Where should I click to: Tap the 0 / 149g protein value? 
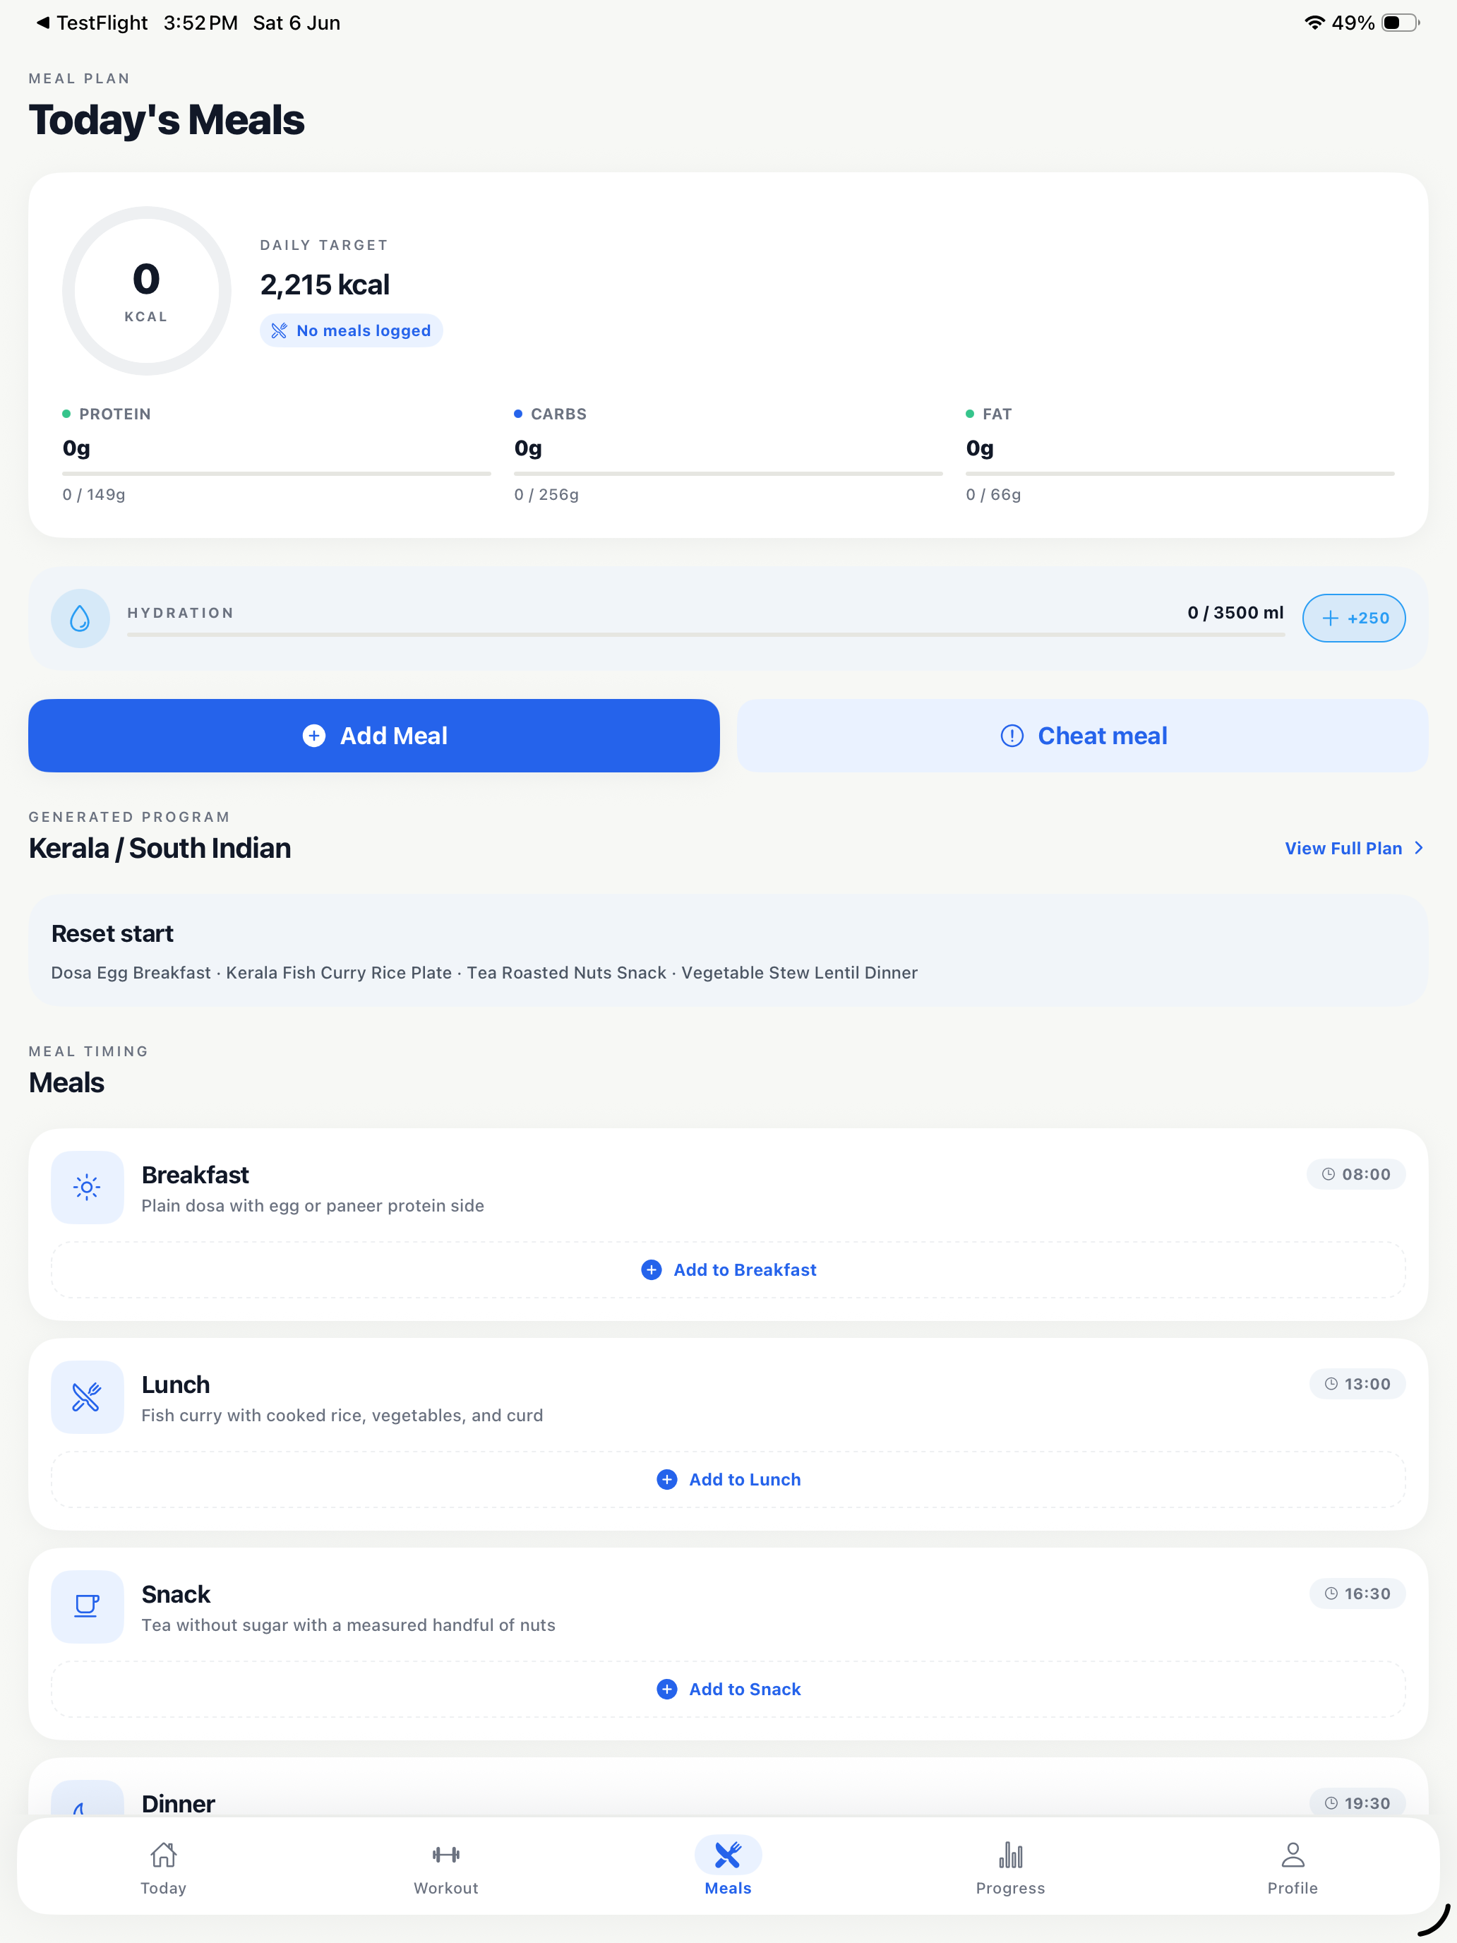[x=94, y=494]
